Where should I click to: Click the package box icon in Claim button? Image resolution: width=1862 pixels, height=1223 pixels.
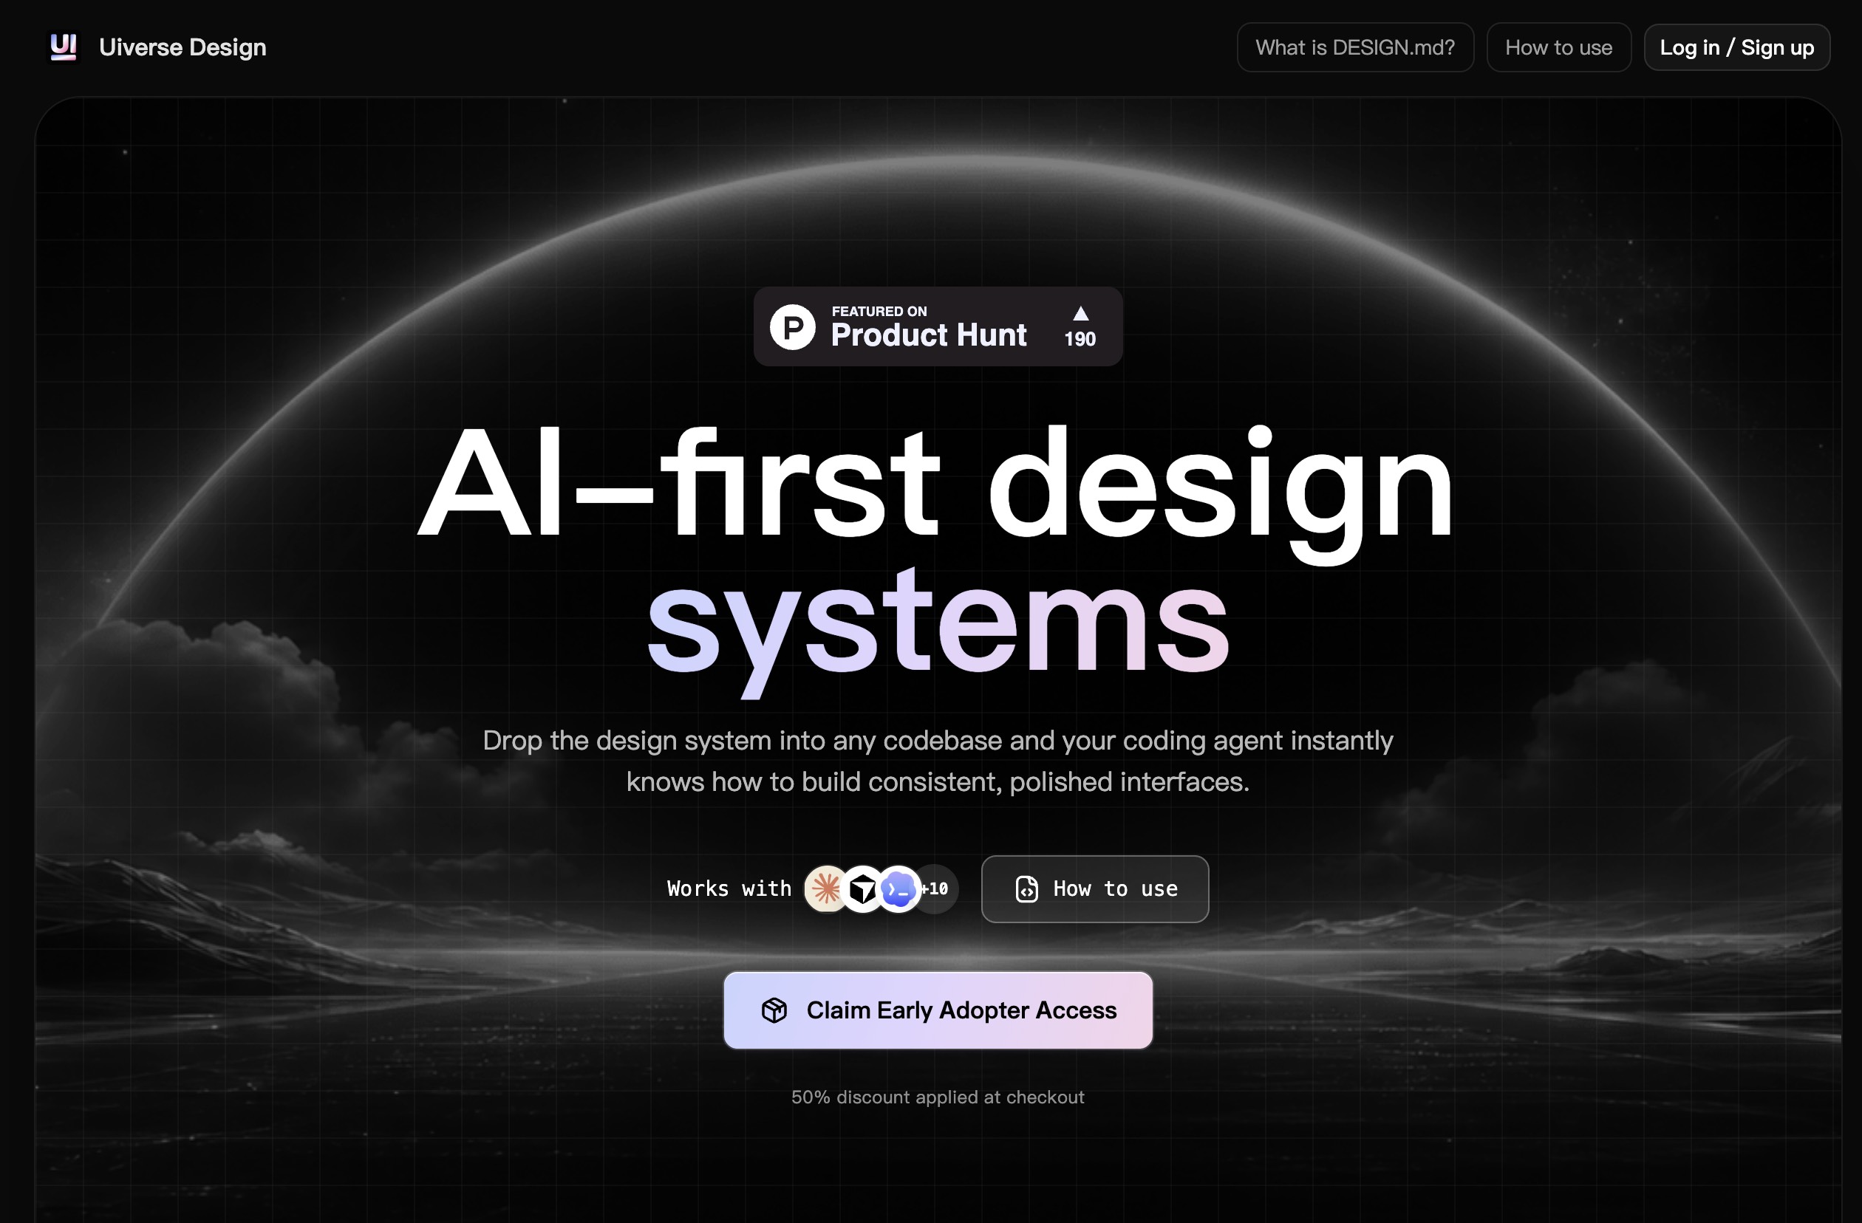(x=774, y=1010)
